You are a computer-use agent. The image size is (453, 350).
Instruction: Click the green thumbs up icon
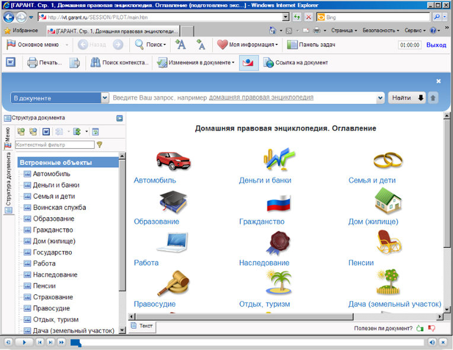420,328
